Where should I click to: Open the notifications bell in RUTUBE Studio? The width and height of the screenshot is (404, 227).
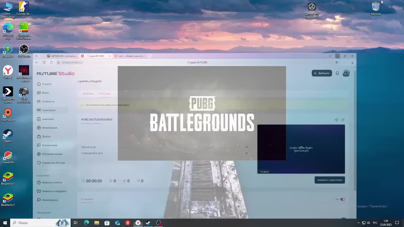[x=337, y=73]
